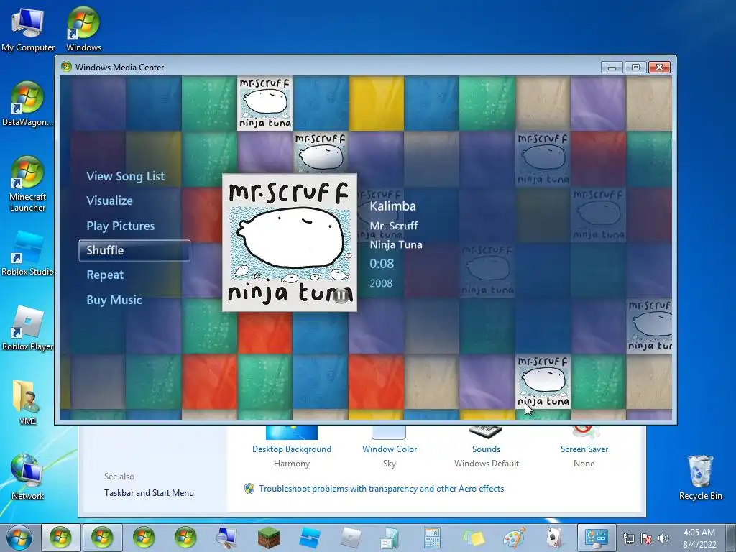Screen dimensions: 736x552
Task: Open Action Center flag tray icon
Action: (646, 538)
